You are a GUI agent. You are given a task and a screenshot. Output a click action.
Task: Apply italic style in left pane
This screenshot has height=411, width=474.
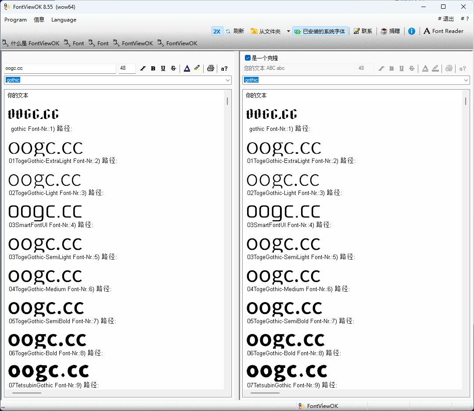tap(143, 68)
